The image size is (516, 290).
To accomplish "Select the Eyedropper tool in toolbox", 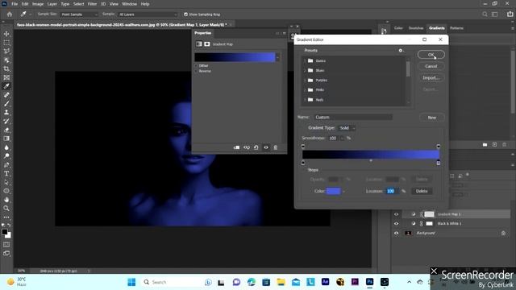I will 6,86.
